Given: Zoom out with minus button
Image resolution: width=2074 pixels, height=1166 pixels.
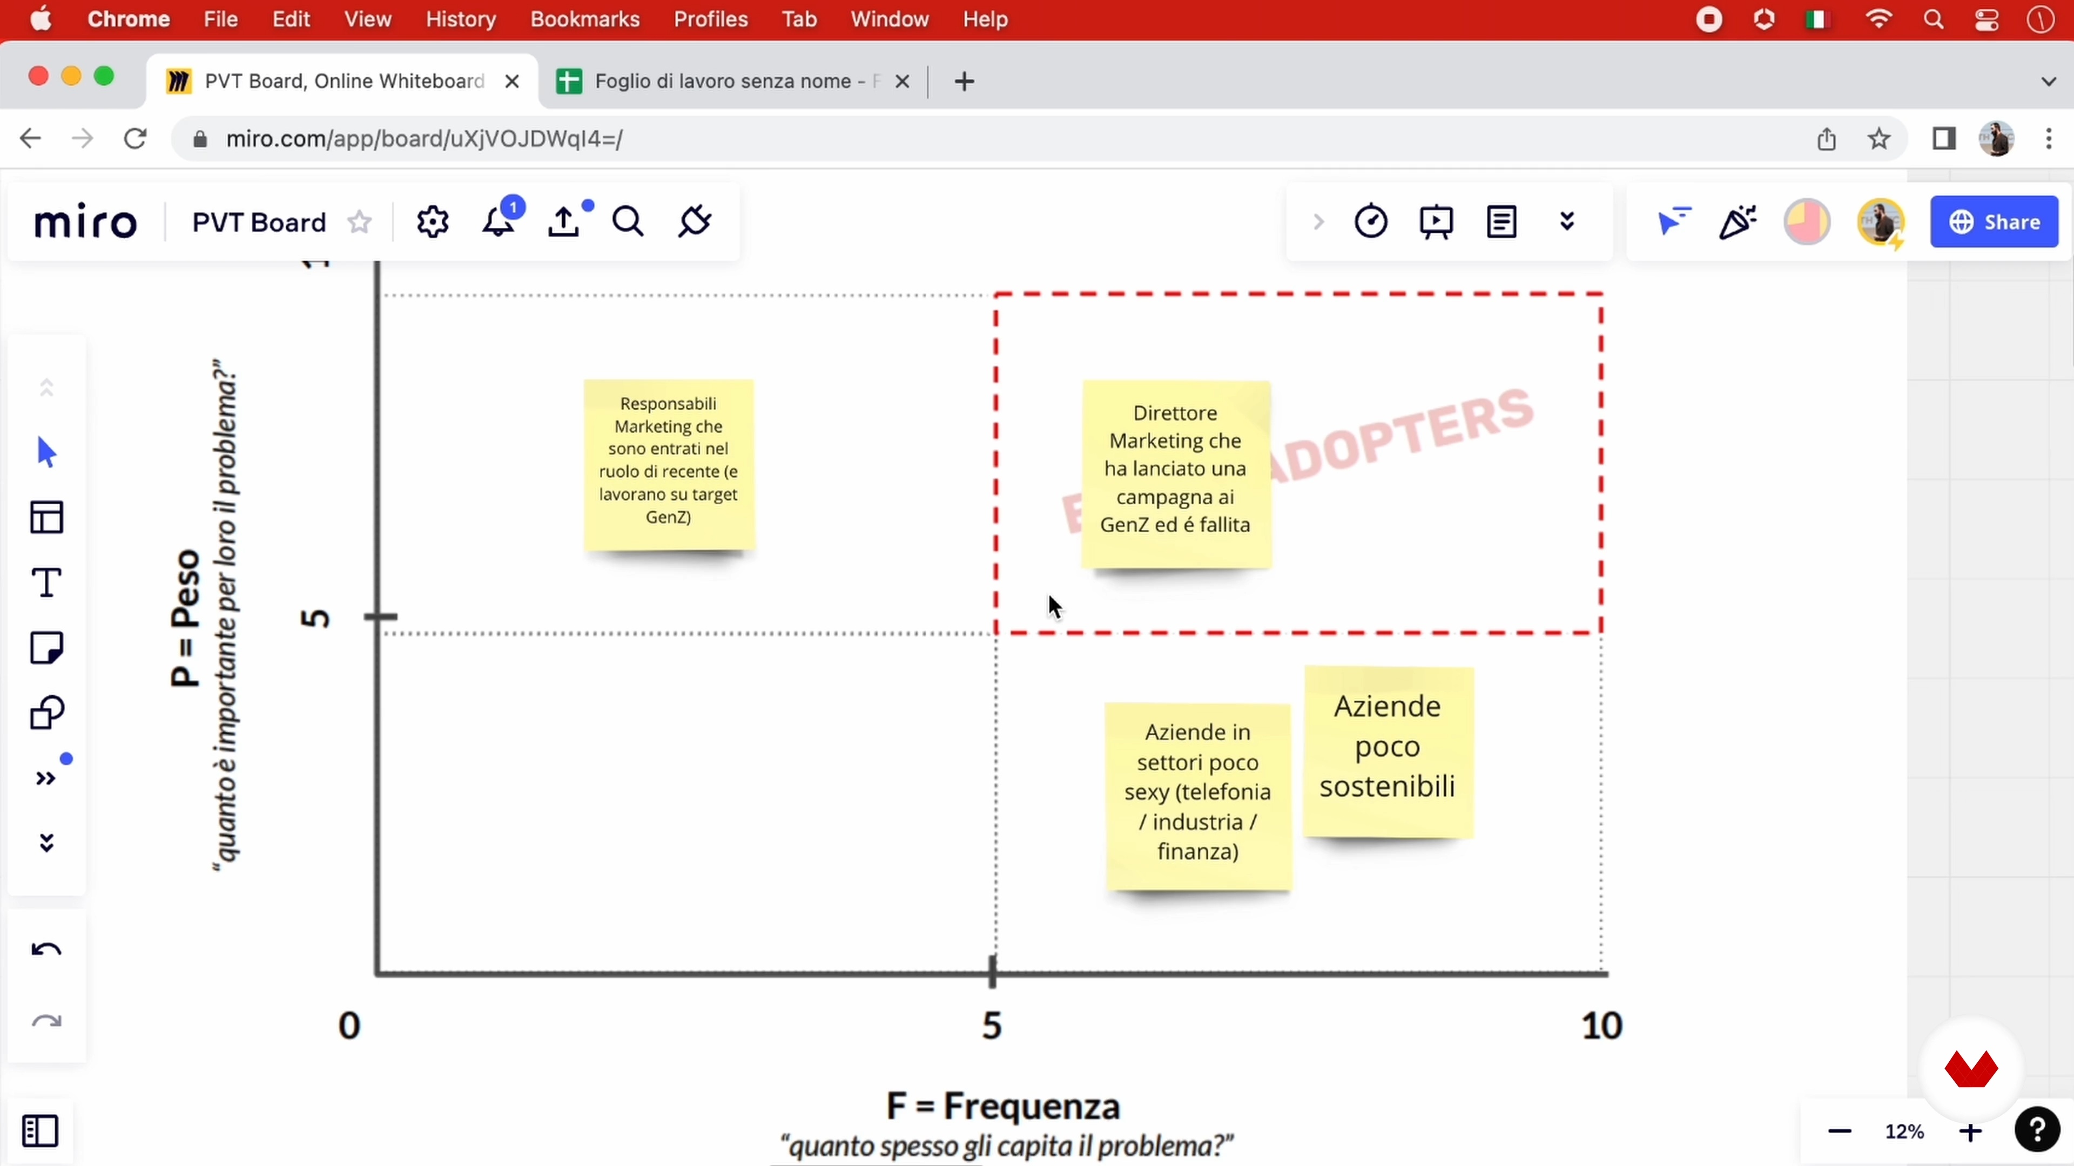Looking at the screenshot, I should point(1840,1131).
